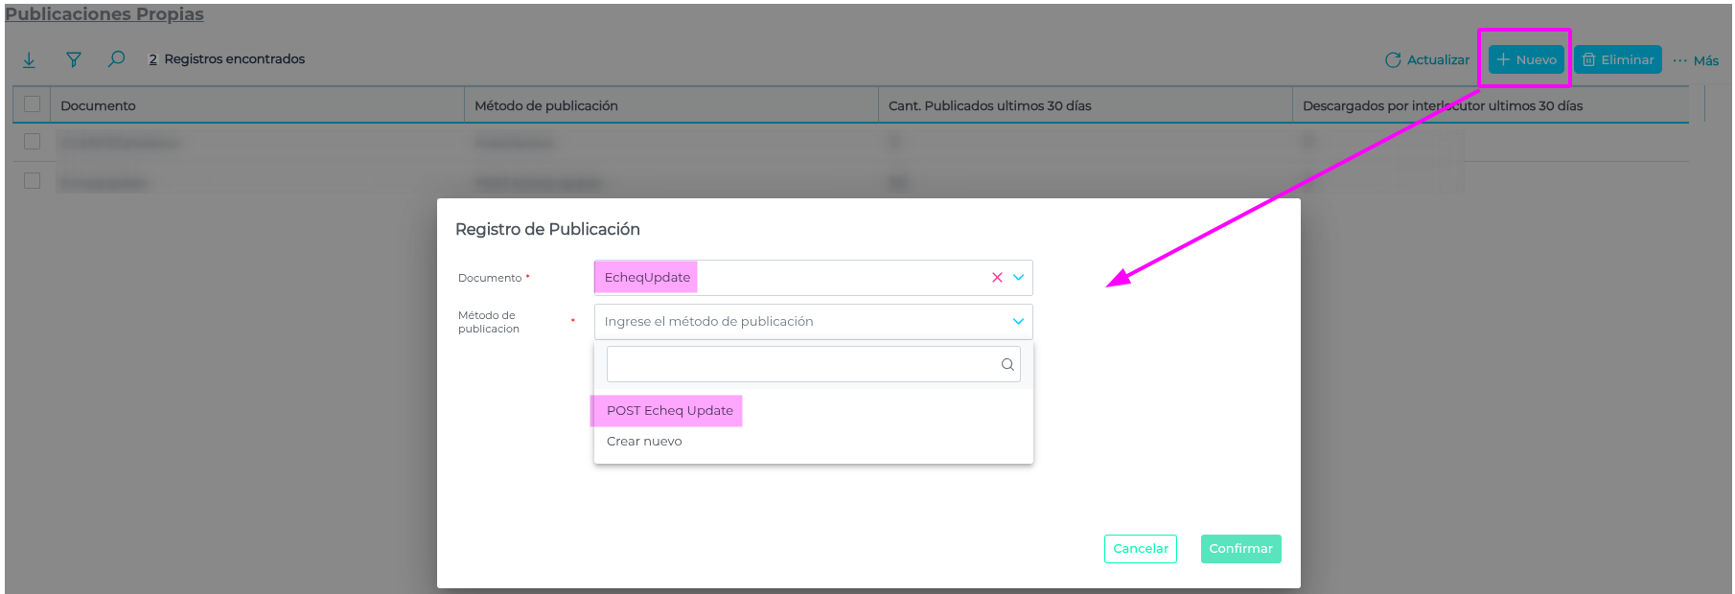Screen dimensions: 1735x594
Task: Check the second table row checkbox
Action: pyautogui.click(x=32, y=180)
